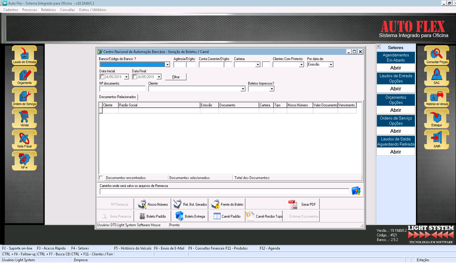Click the Frente do Boleto button
Image resolution: width=456 pixels, height=263 pixels.
tap(227, 204)
